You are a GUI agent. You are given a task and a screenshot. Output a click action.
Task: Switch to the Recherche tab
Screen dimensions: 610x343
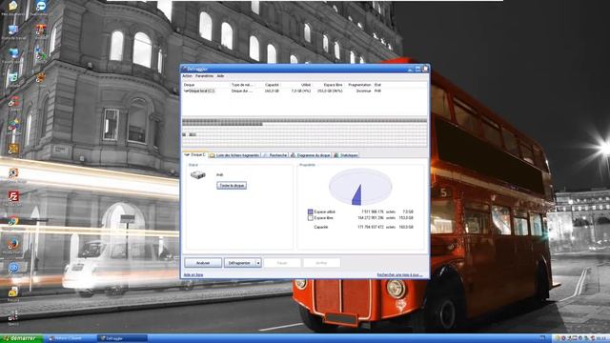click(275, 155)
